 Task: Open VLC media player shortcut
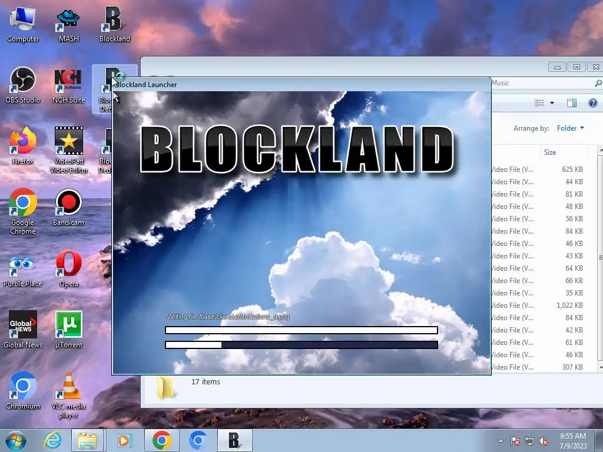coord(68,395)
